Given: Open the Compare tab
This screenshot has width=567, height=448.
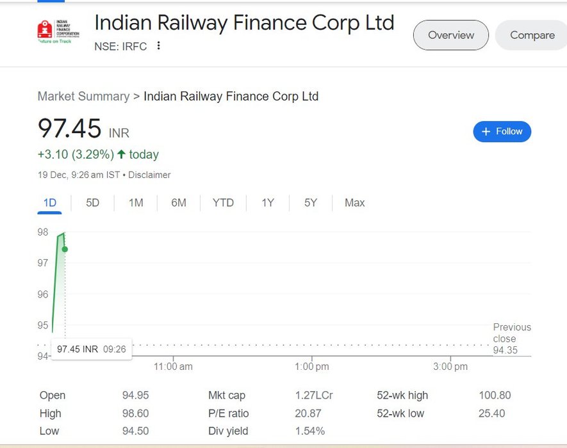Looking at the screenshot, I should (532, 35).
